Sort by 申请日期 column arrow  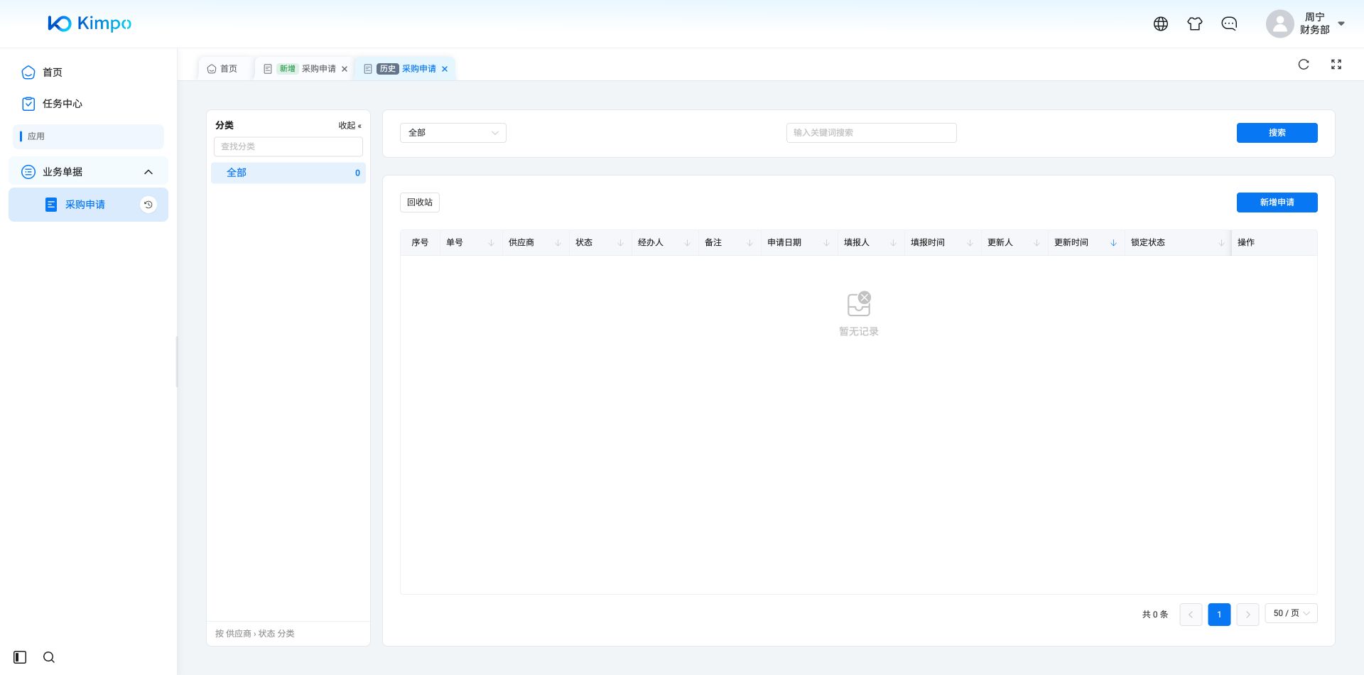[826, 243]
